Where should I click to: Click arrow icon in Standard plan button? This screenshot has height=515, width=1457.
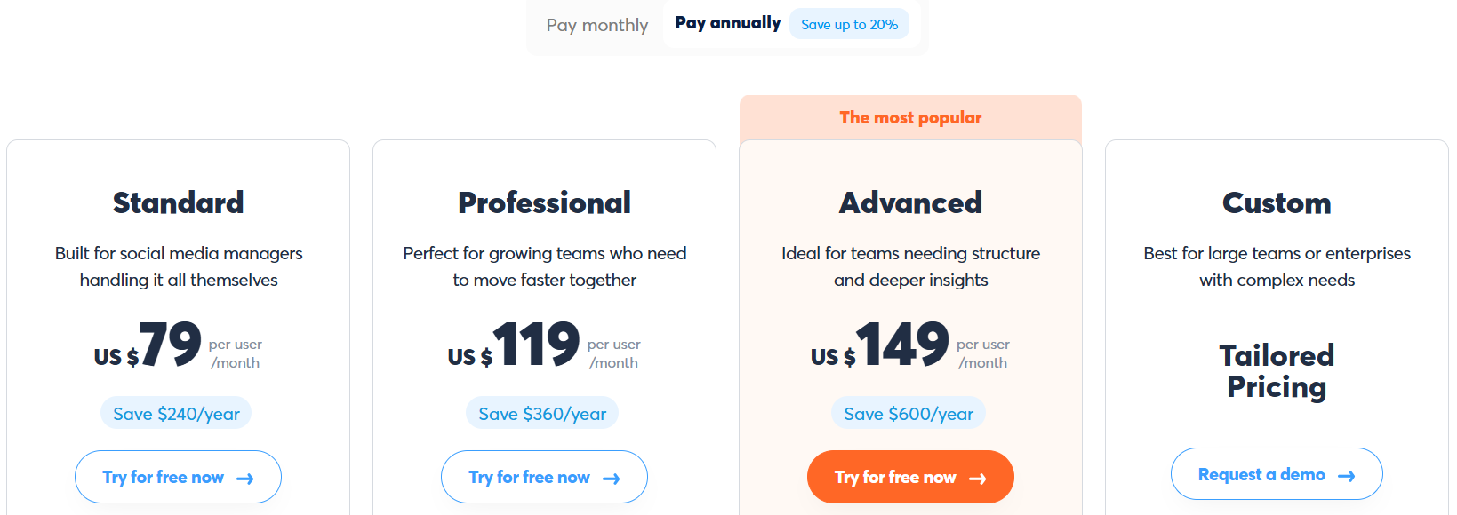tap(245, 479)
